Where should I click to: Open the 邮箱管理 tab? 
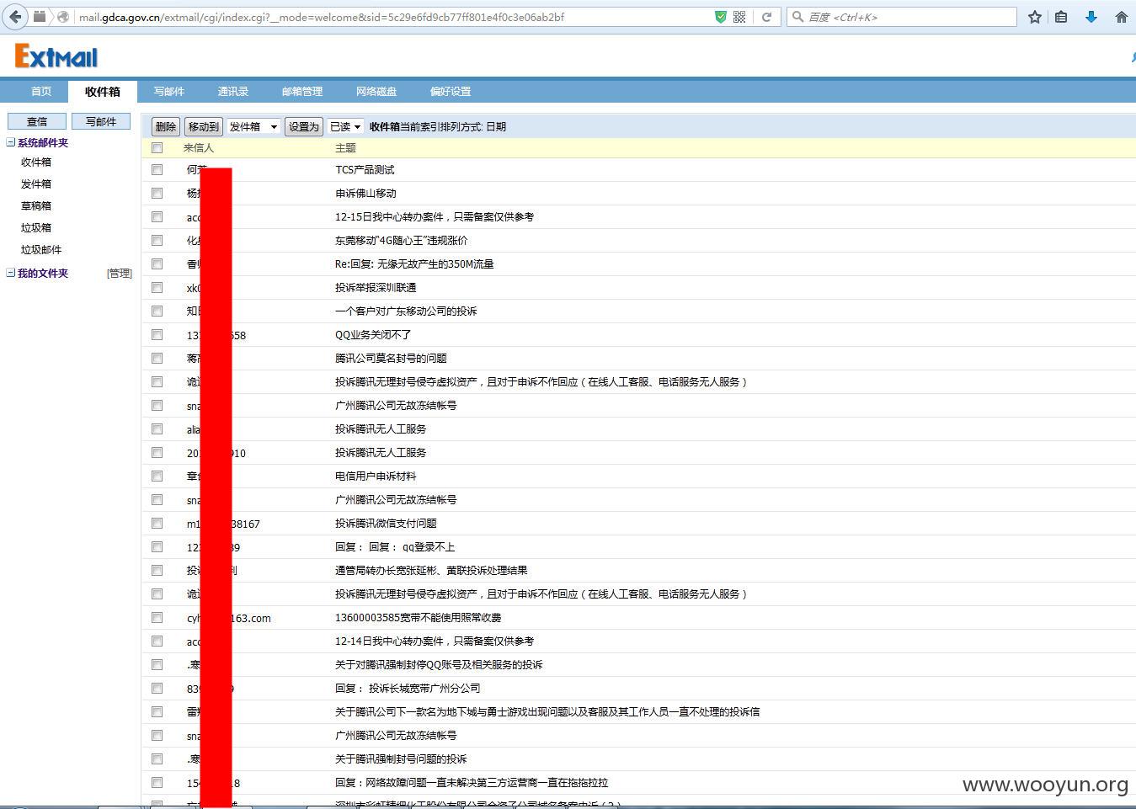coord(302,91)
